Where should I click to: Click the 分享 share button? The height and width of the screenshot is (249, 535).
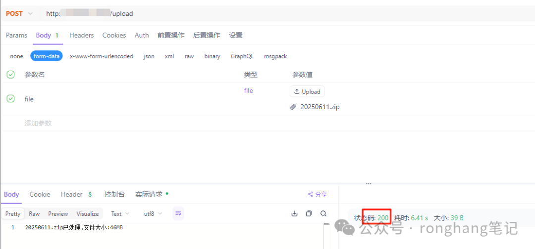click(x=318, y=194)
